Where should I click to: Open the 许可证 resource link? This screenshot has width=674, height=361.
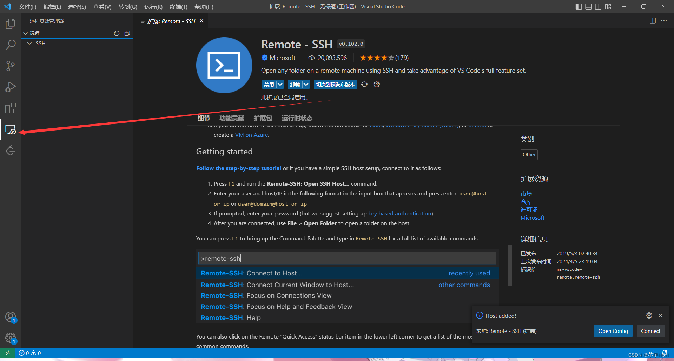click(529, 209)
